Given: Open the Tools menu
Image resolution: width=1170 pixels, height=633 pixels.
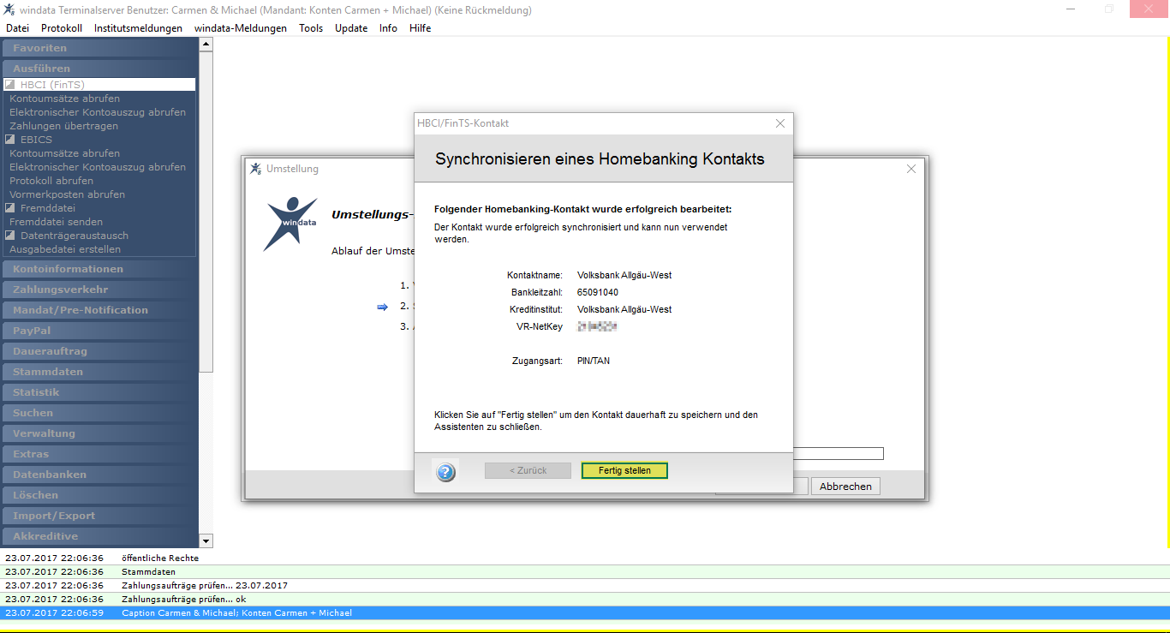Looking at the screenshot, I should pos(311,27).
